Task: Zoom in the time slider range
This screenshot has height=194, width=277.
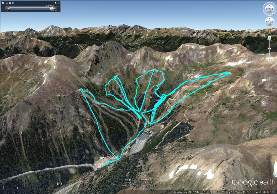Action: [10, 3]
